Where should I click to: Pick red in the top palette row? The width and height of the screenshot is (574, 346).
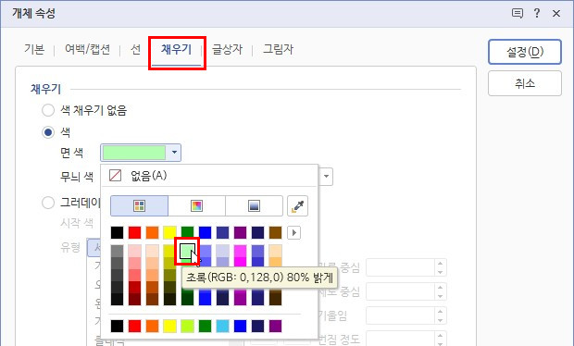(x=135, y=232)
